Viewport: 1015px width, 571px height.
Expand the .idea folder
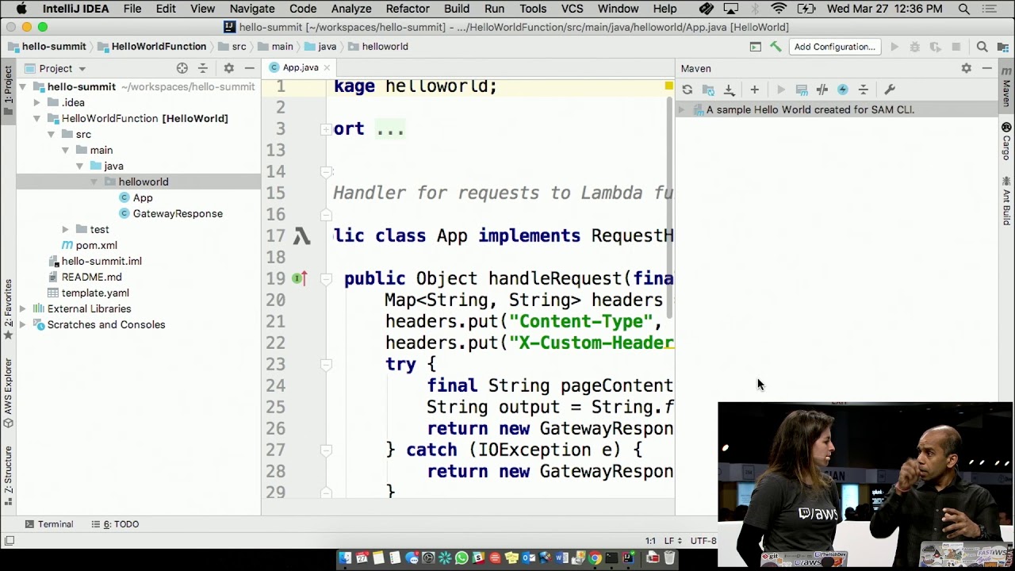click(x=36, y=102)
